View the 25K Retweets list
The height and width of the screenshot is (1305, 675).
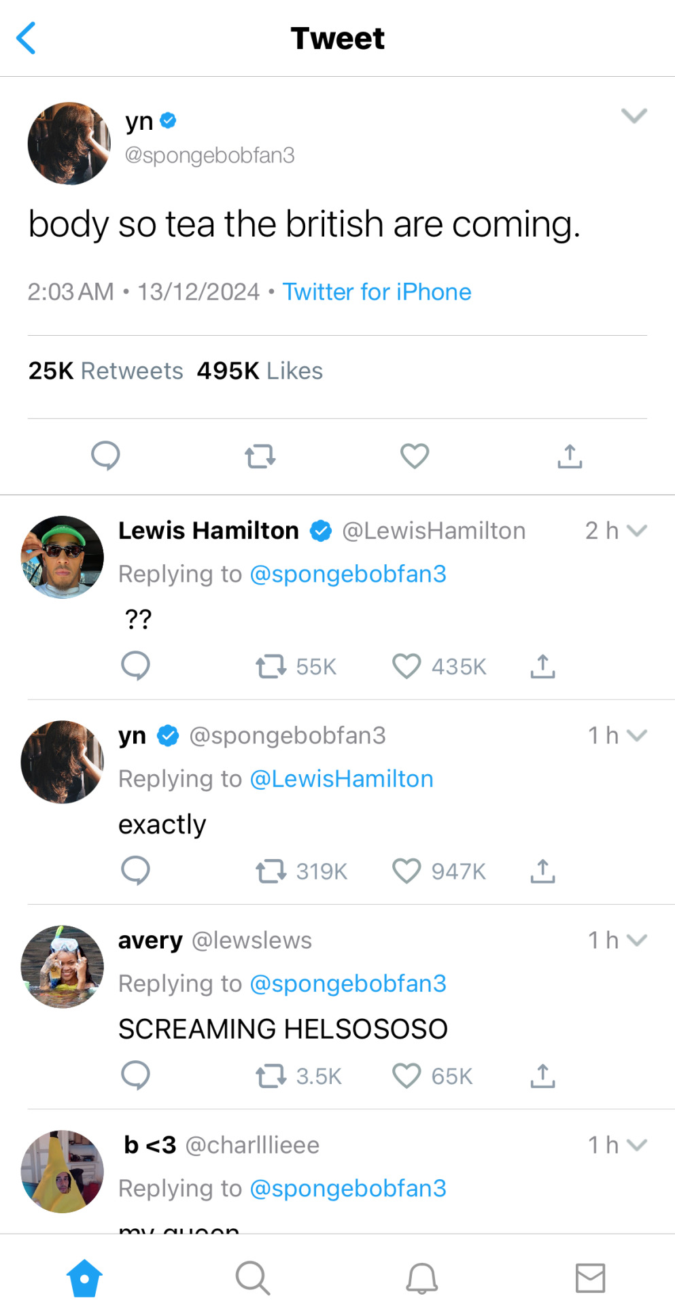click(105, 371)
